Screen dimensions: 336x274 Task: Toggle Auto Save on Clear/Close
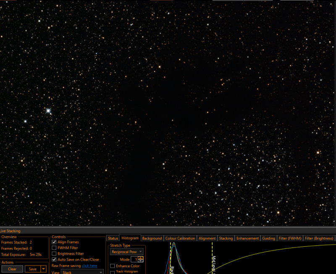pos(54,259)
